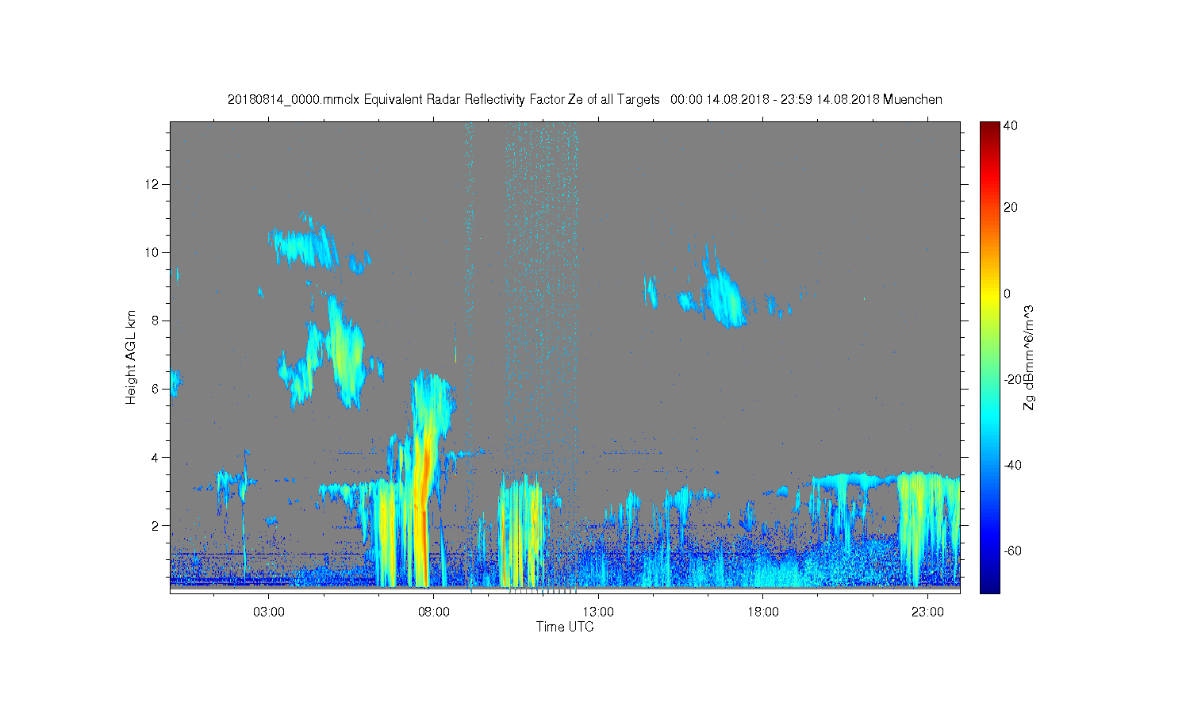This screenshot has width=1190, height=714.
Task: Click the colorbar label '0'
Action: tap(1007, 294)
